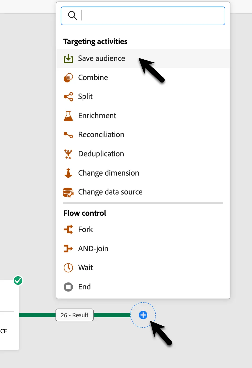Select the Enrichment activity label
Viewport: 252px width, 368px height.
[x=97, y=116]
